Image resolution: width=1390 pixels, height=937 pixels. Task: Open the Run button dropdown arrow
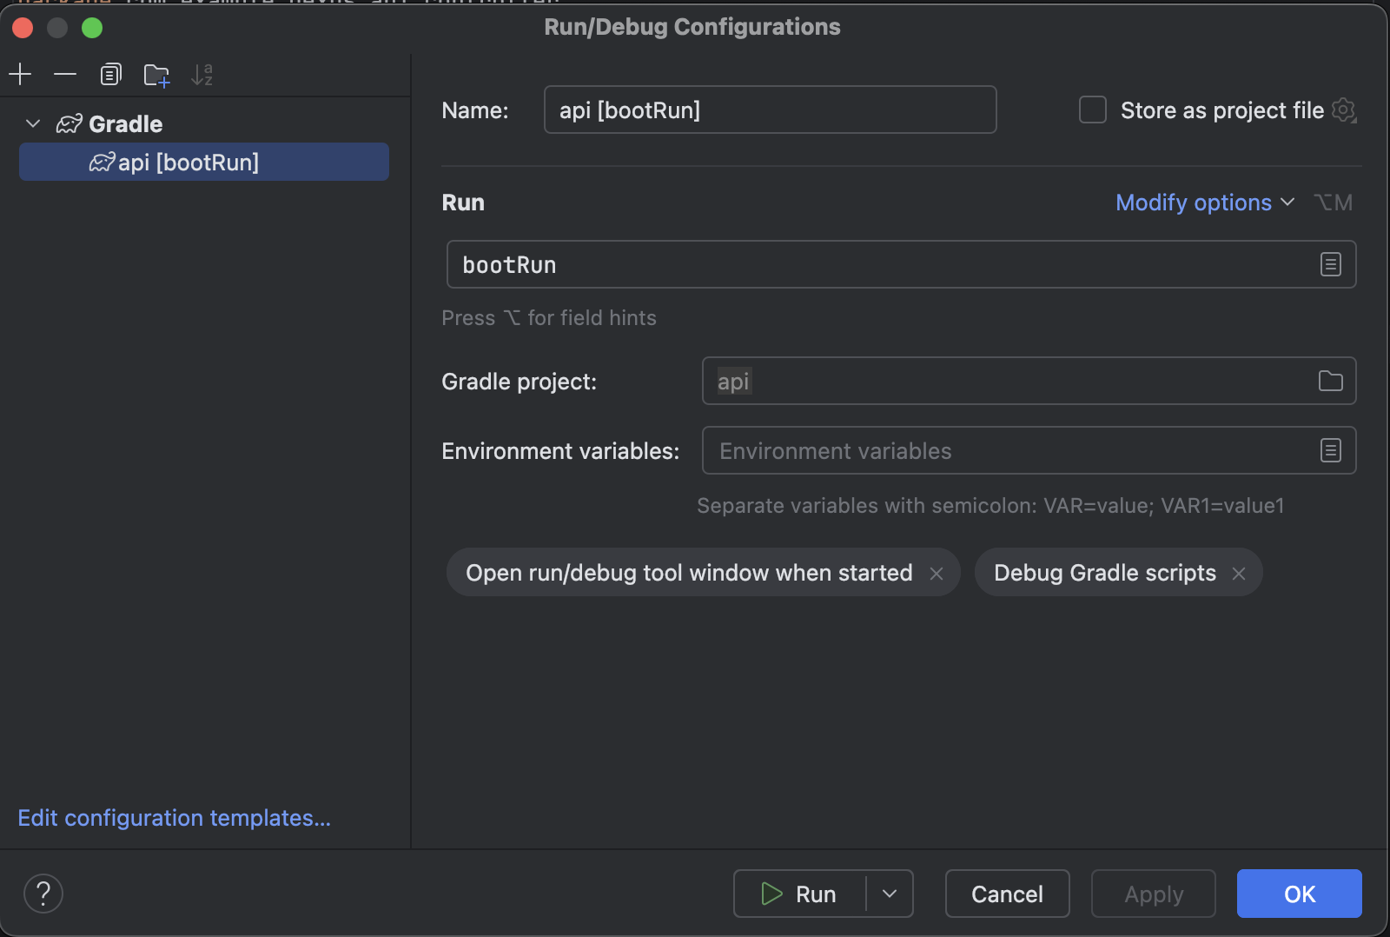pos(890,894)
